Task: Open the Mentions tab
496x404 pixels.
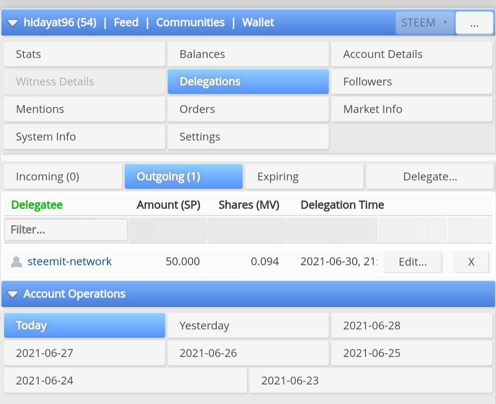Action: coord(85,109)
